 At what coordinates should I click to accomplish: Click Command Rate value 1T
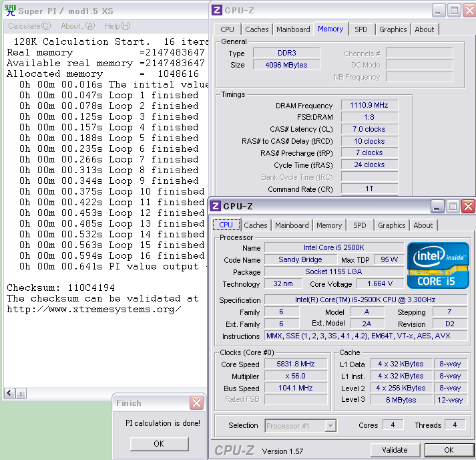(369, 189)
